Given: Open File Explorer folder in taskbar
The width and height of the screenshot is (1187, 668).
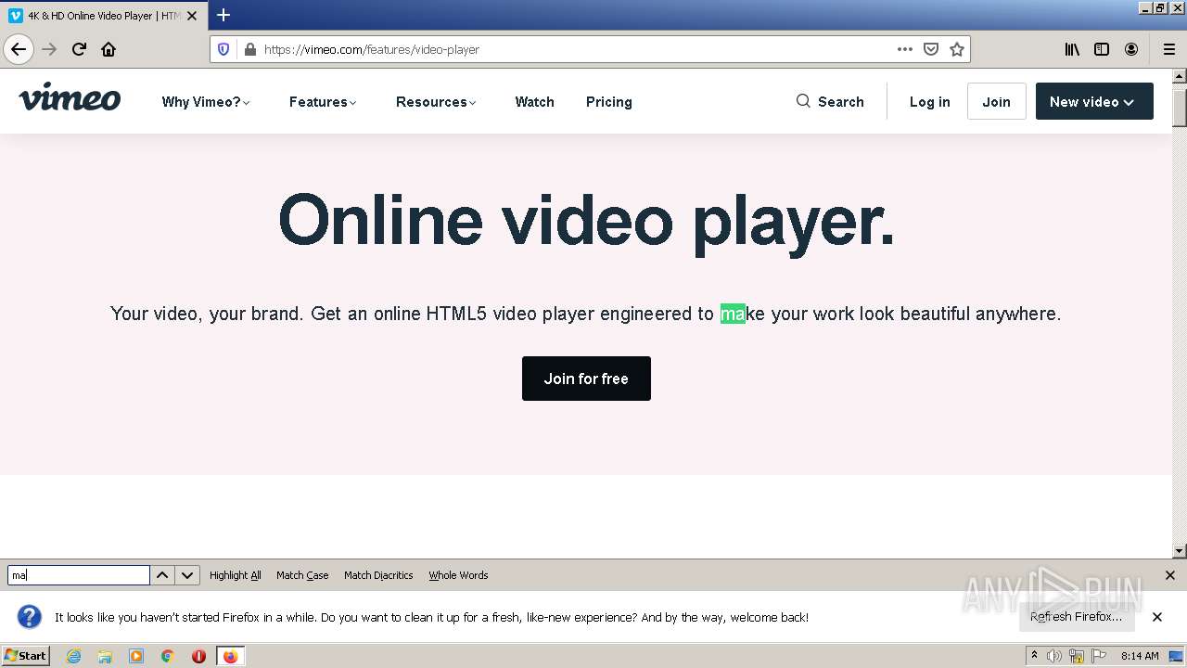Looking at the screenshot, I should 105,656.
